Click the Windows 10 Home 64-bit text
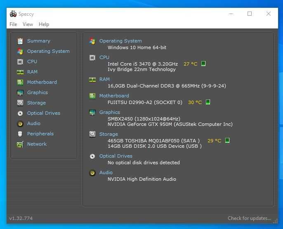283x229 pixels. pos(137,47)
